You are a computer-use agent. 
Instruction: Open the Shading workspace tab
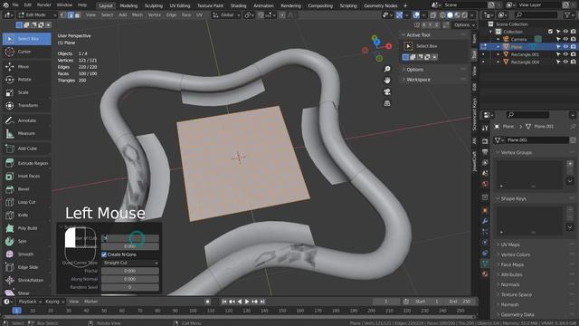(x=238, y=5)
